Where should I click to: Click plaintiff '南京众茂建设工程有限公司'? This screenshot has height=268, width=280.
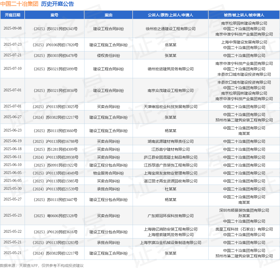coord(171,91)
